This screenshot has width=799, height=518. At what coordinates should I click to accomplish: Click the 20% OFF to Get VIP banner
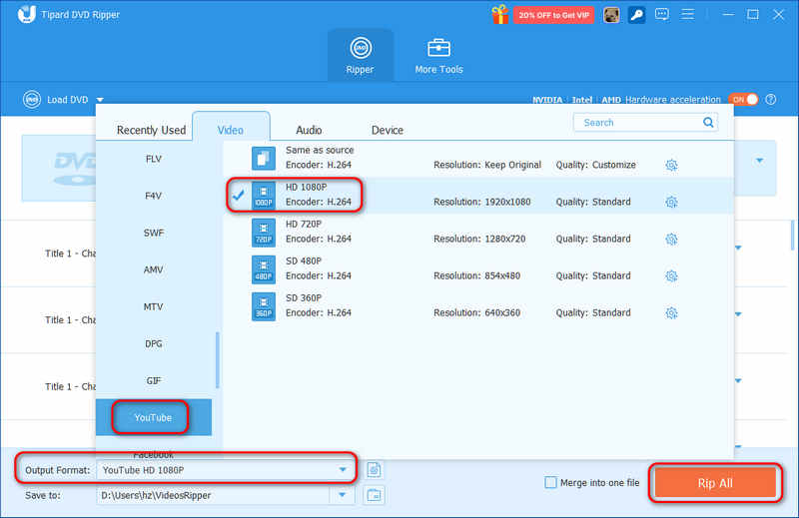[554, 15]
